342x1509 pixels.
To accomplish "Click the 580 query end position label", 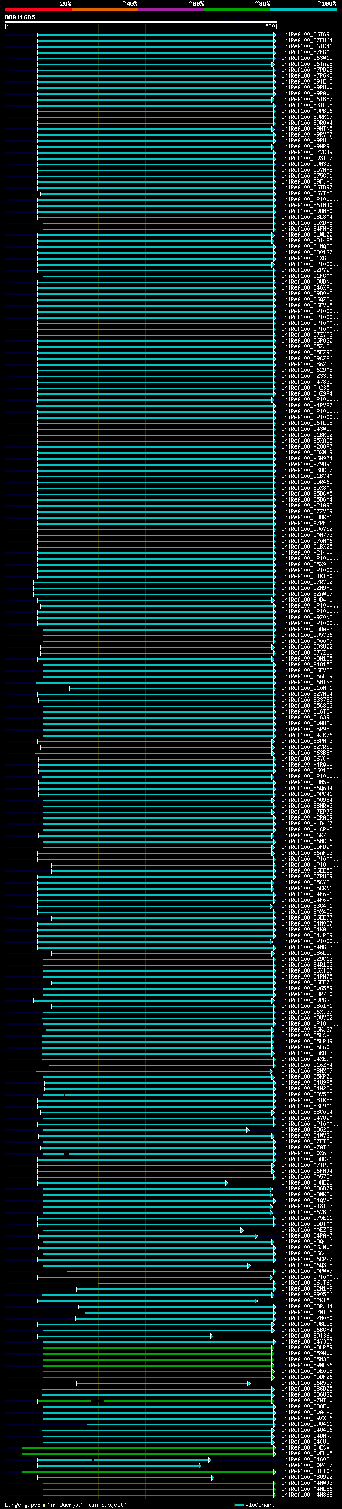I will pos(269,26).
